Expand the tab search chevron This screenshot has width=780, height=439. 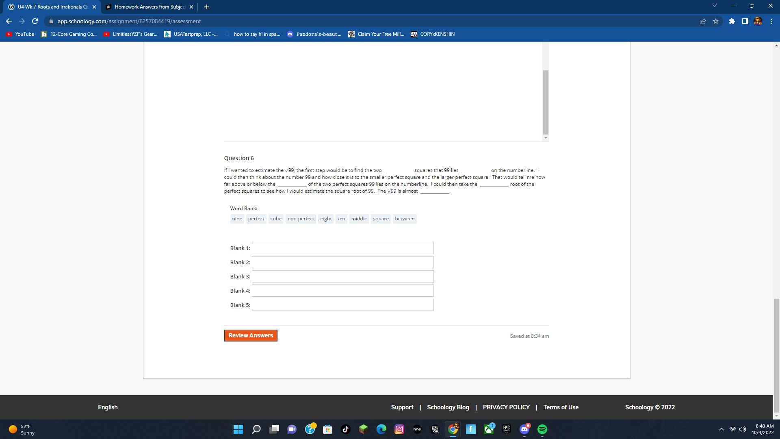click(715, 6)
